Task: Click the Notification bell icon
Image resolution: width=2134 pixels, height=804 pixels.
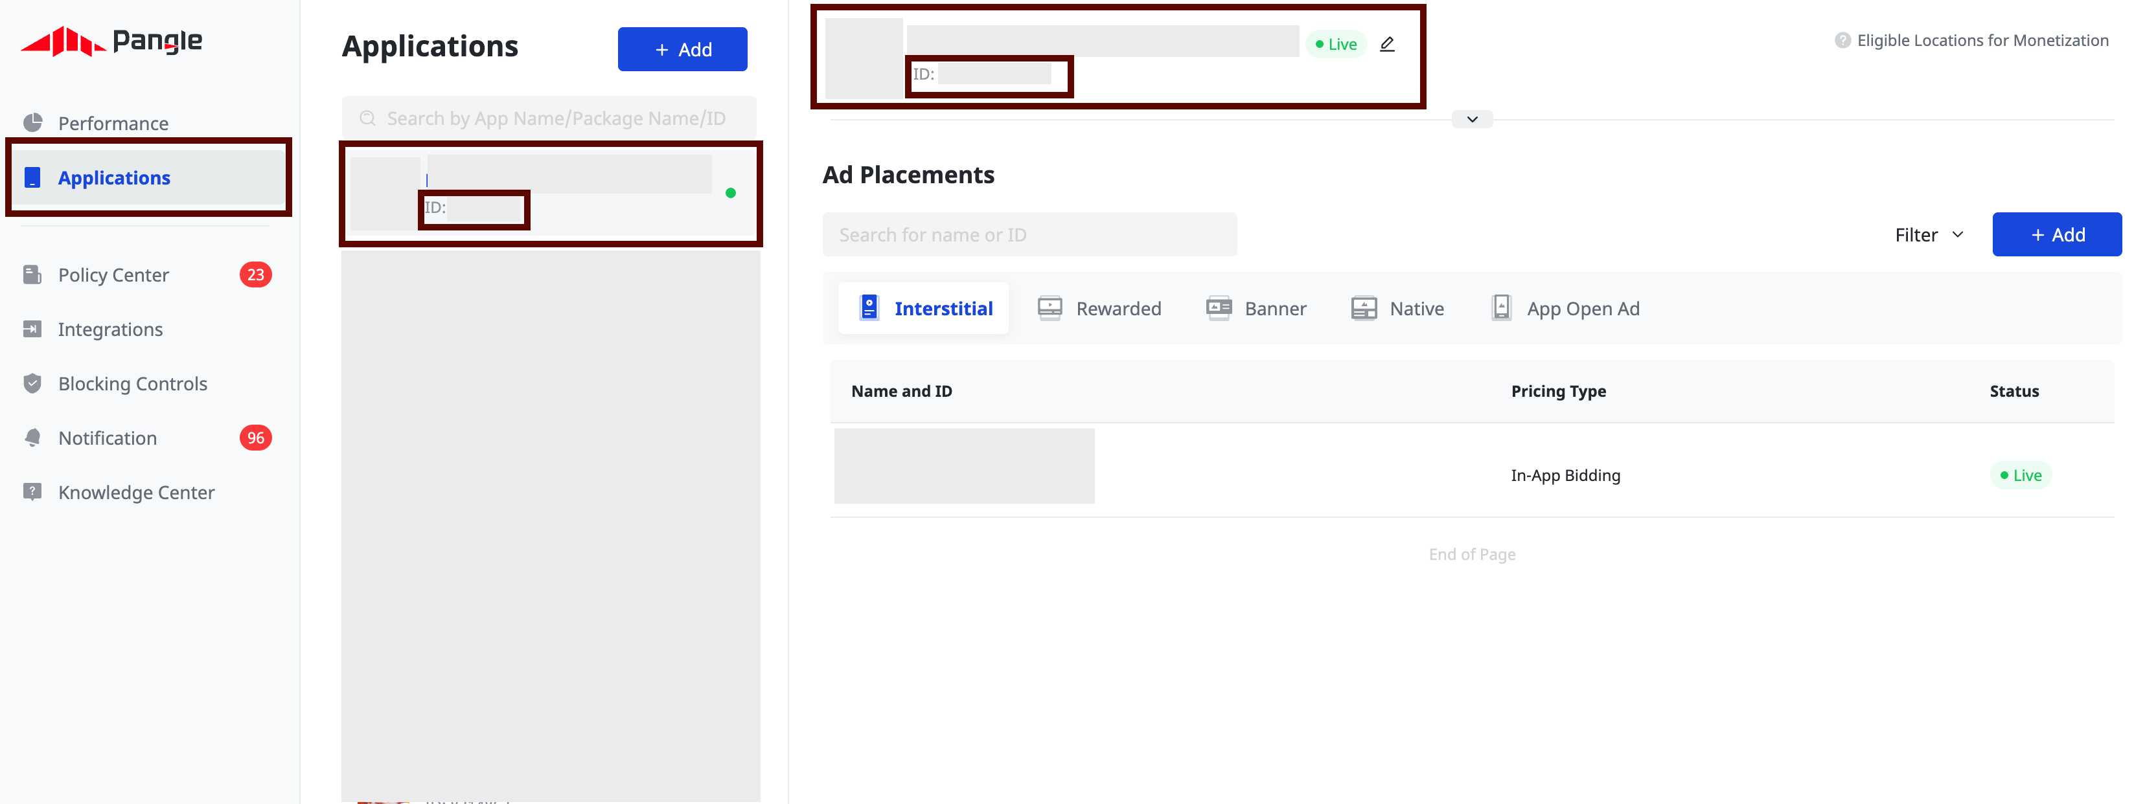Action: coord(32,437)
